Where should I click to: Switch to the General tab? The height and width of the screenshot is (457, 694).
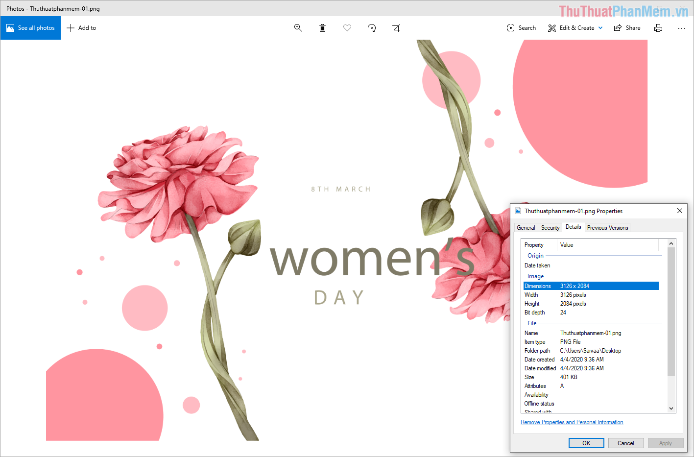(526, 227)
